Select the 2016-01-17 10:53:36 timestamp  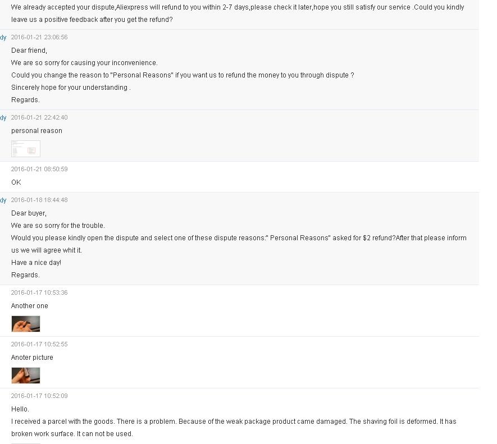tap(39, 292)
